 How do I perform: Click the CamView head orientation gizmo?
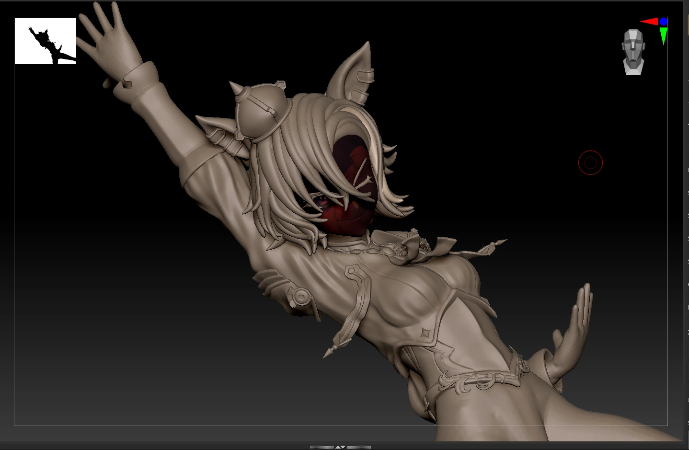pyautogui.click(x=633, y=52)
